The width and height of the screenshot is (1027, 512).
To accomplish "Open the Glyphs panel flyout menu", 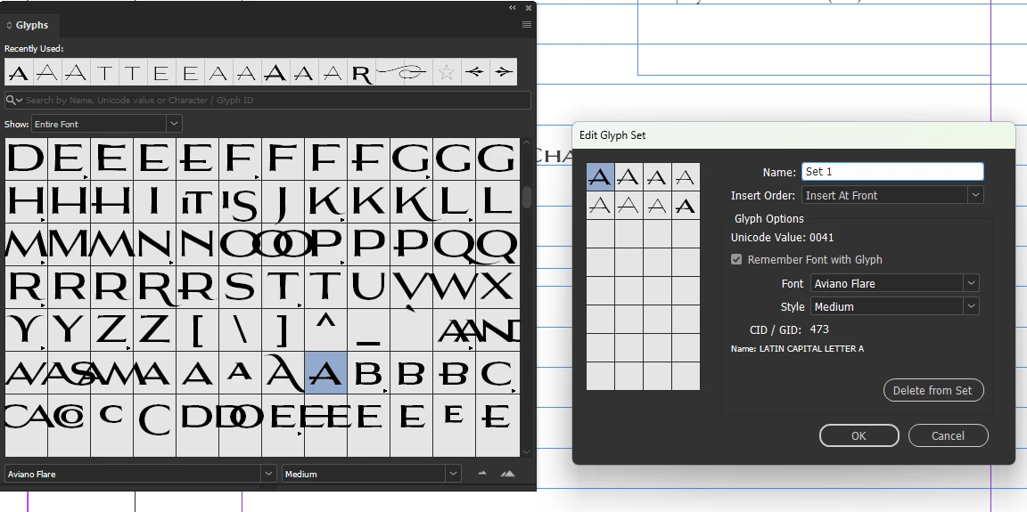I will (526, 25).
